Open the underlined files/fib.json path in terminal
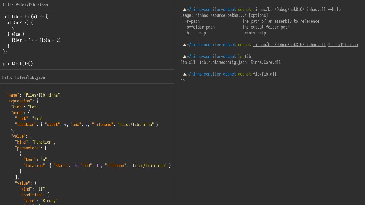Screen dimensions: 365x205 343,45
